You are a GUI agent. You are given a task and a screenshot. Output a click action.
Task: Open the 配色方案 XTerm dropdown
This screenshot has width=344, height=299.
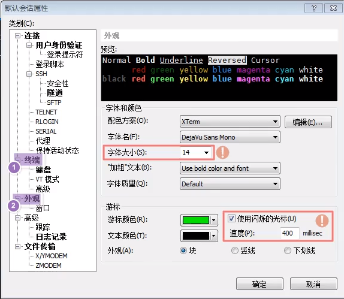230,122
